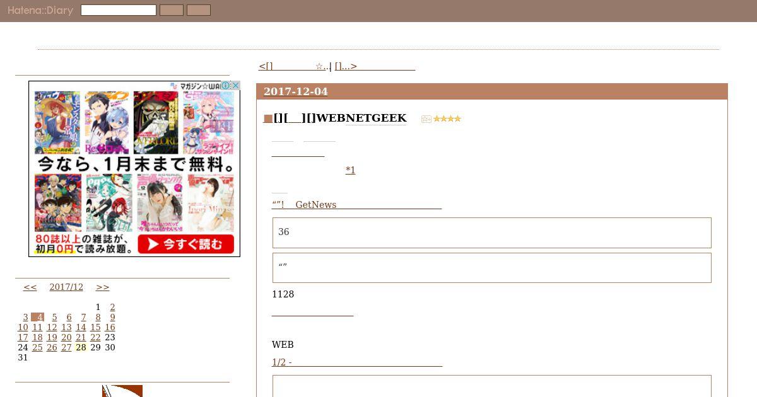Open calendar day 20
The height and width of the screenshot is (397, 757).
click(66, 337)
